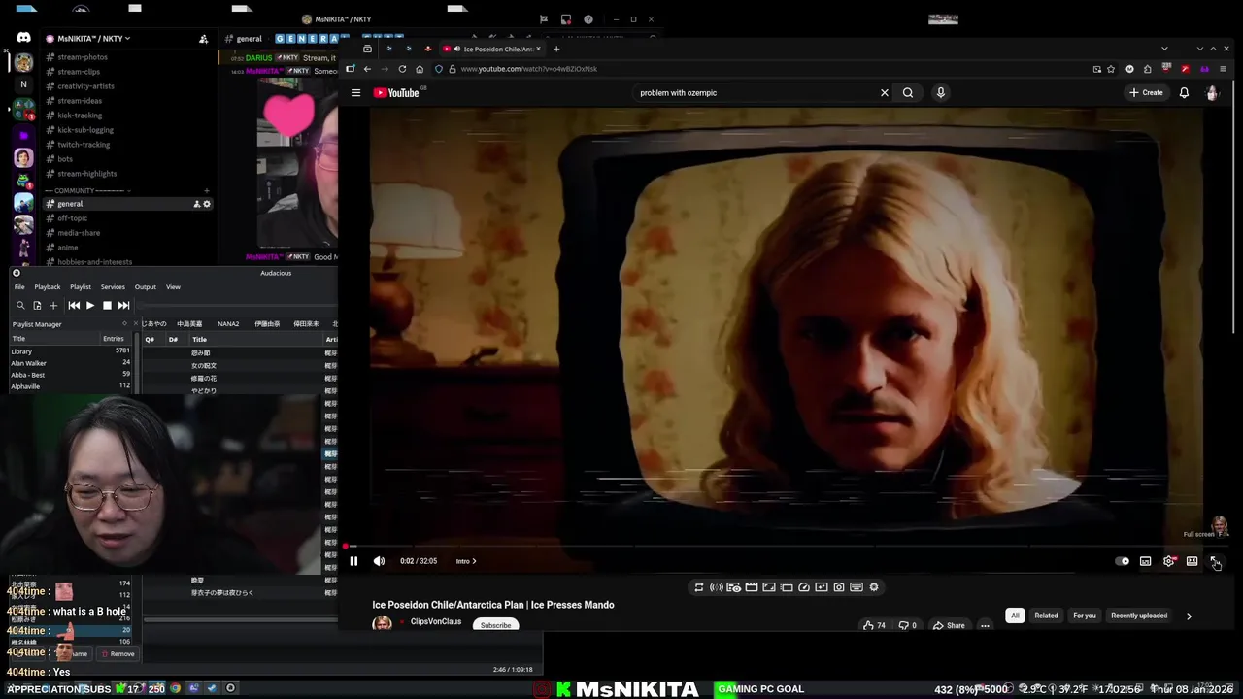Share the YouTube video
Screen dimensions: 1243x699
click(949, 625)
